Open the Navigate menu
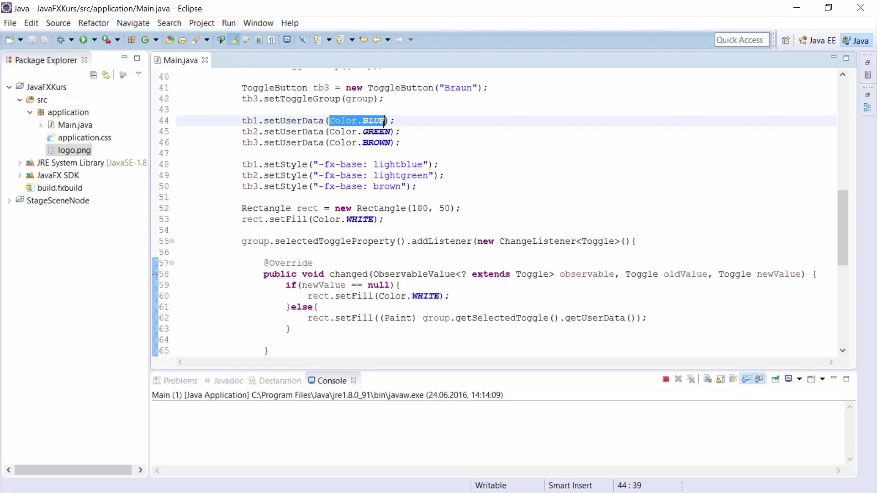Screen dimensions: 877x493 (133, 23)
